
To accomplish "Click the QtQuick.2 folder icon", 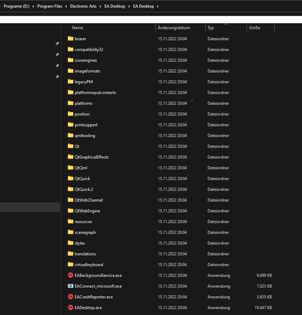I will pyautogui.click(x=70, y=189).
